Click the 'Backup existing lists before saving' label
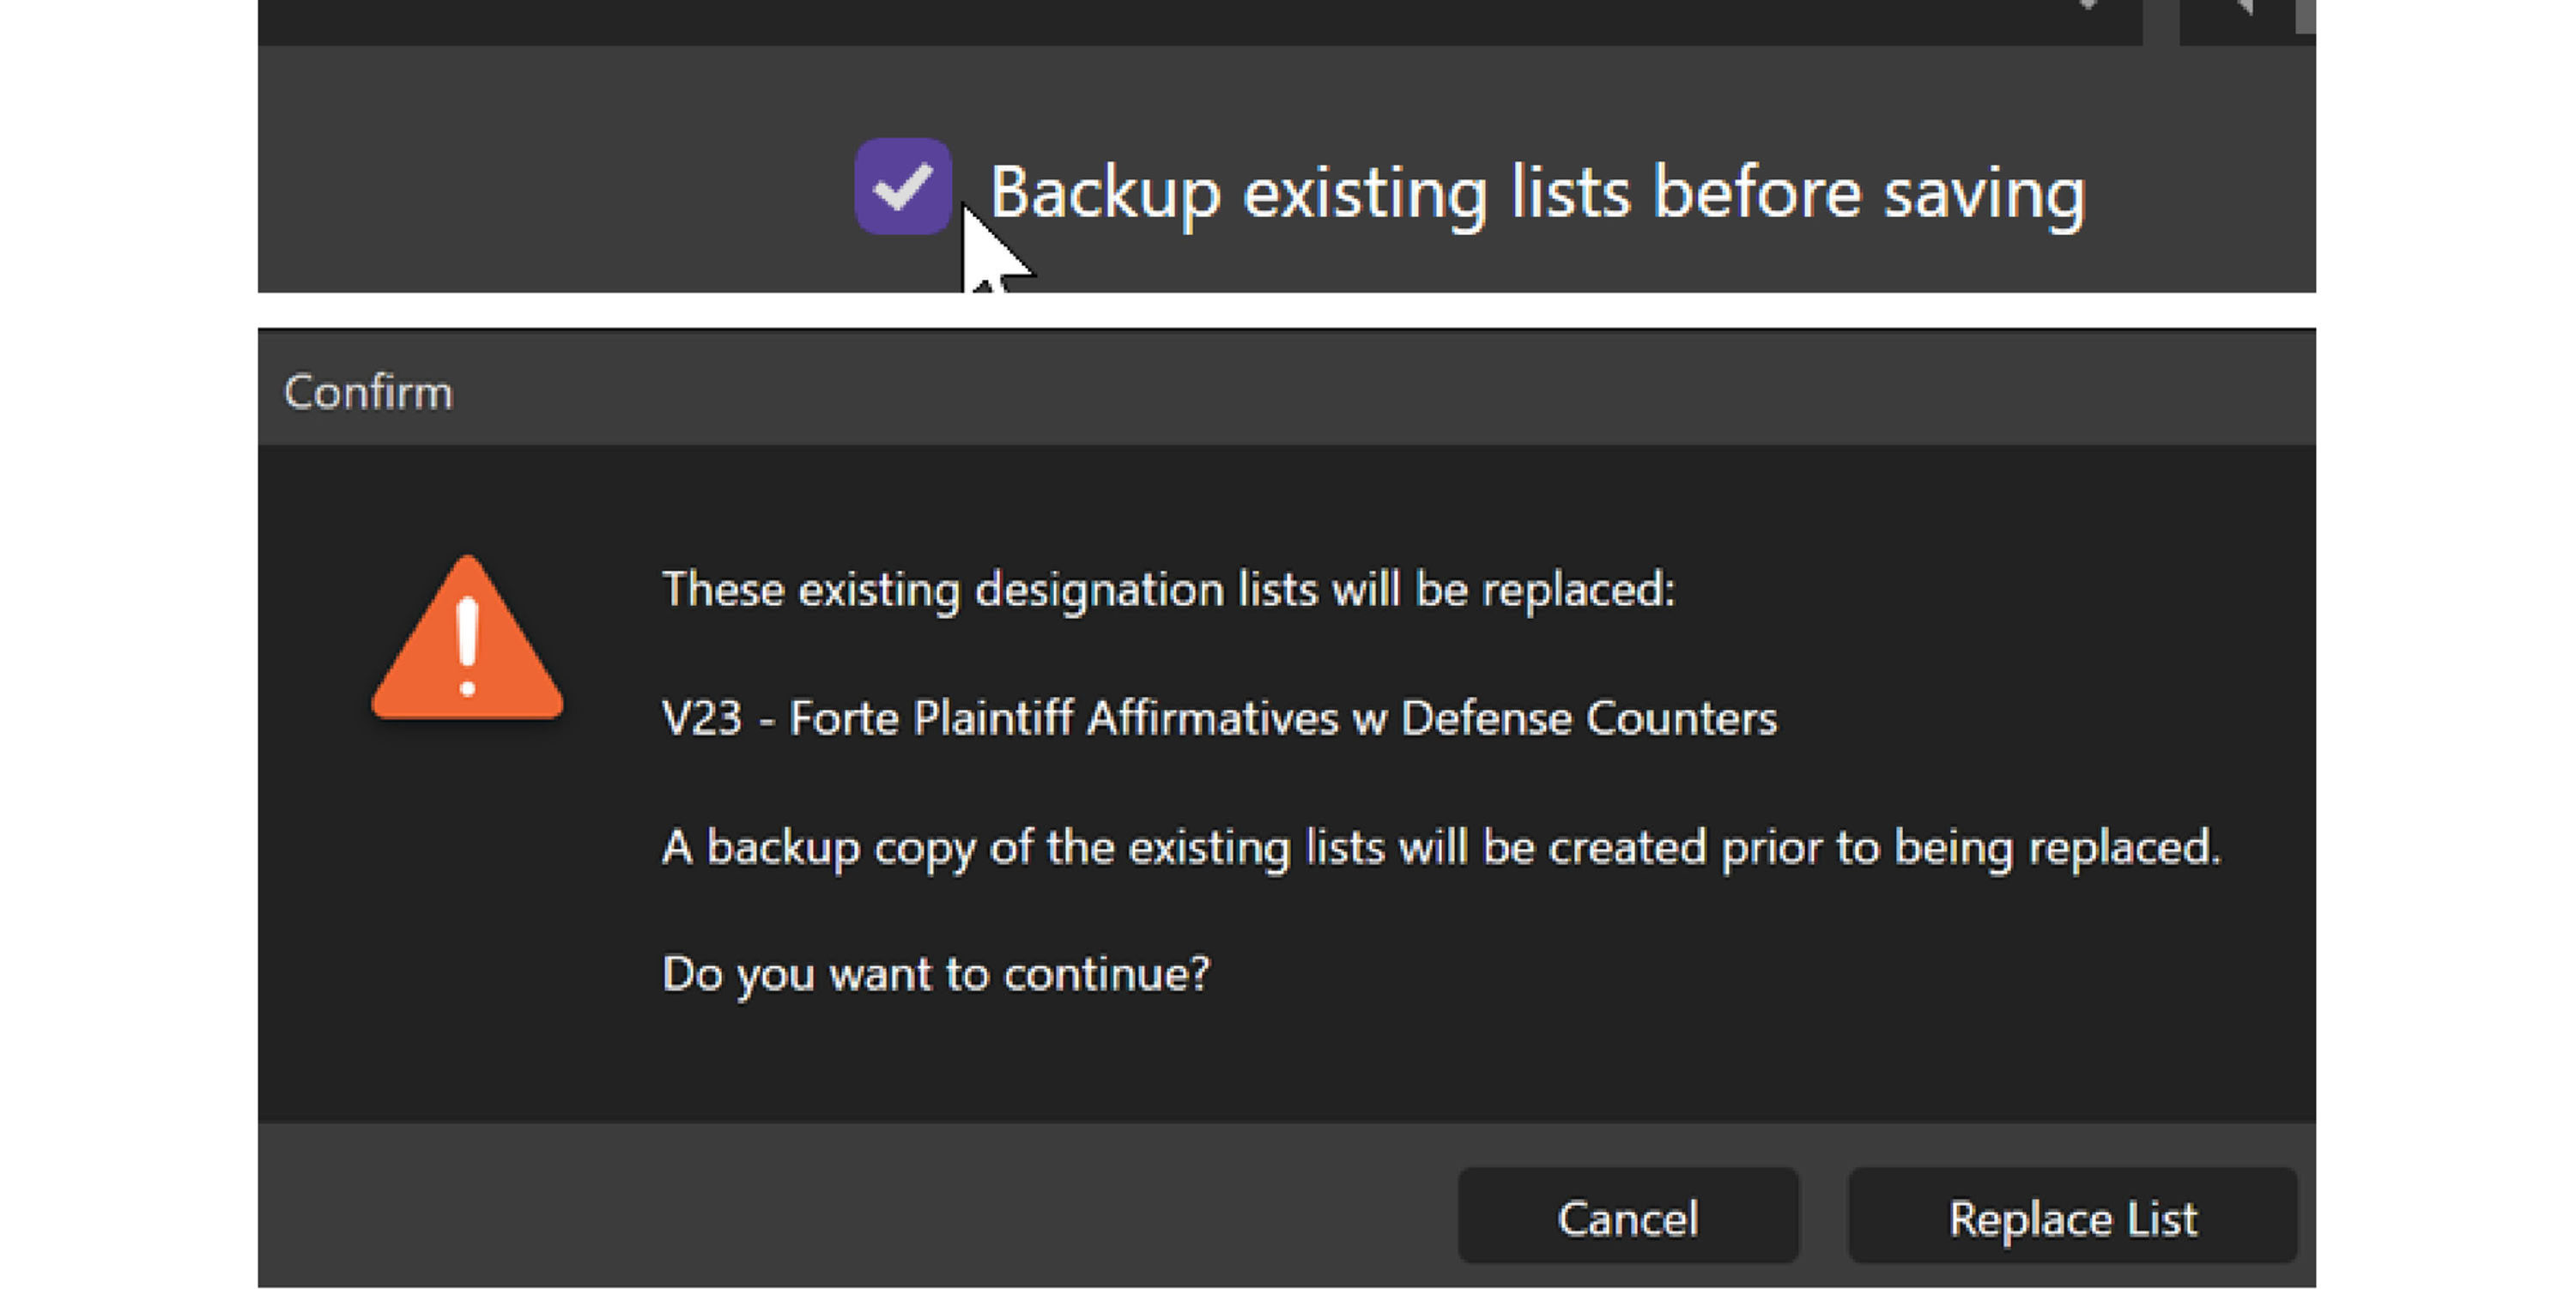Viewport: 2576px width, 1289px height. tap(1537, 191)
